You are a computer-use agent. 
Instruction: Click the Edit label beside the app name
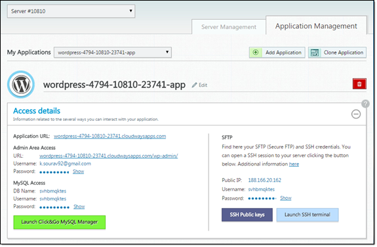pos(203,85)
